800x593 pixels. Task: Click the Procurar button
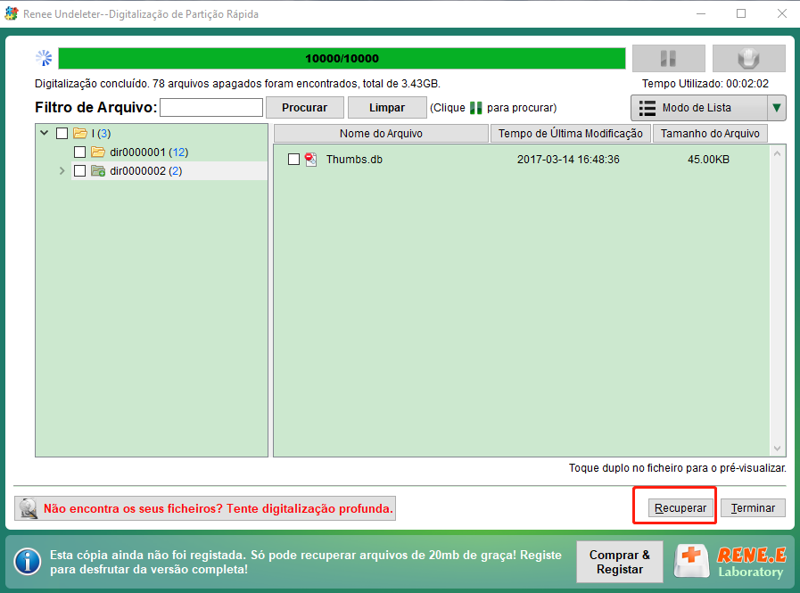(x=305, y=108)
